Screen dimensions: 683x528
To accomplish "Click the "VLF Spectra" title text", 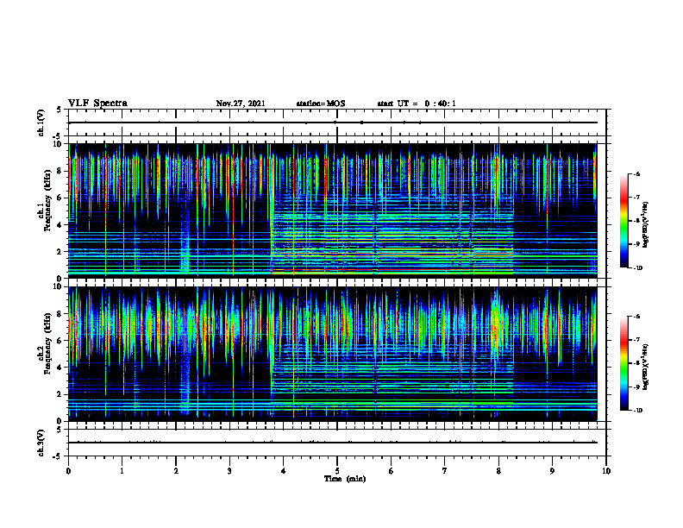I will click(x=97, y=103).
